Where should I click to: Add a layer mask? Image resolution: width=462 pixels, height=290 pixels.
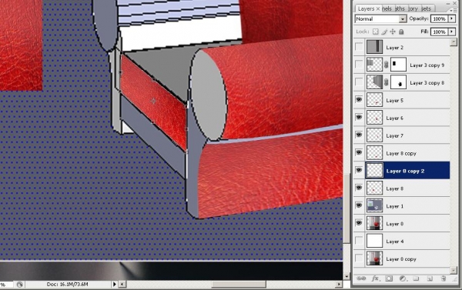(x=389, y=278)
